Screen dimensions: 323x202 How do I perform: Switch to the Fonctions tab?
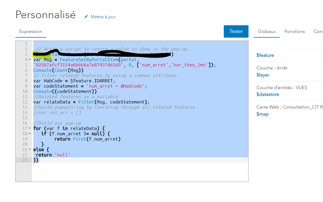coord(294,31)
